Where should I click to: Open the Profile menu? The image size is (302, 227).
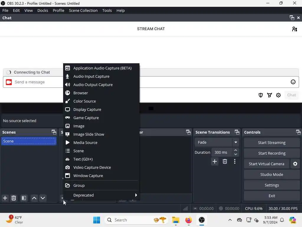pyautogui.click(x=58, y=10)
